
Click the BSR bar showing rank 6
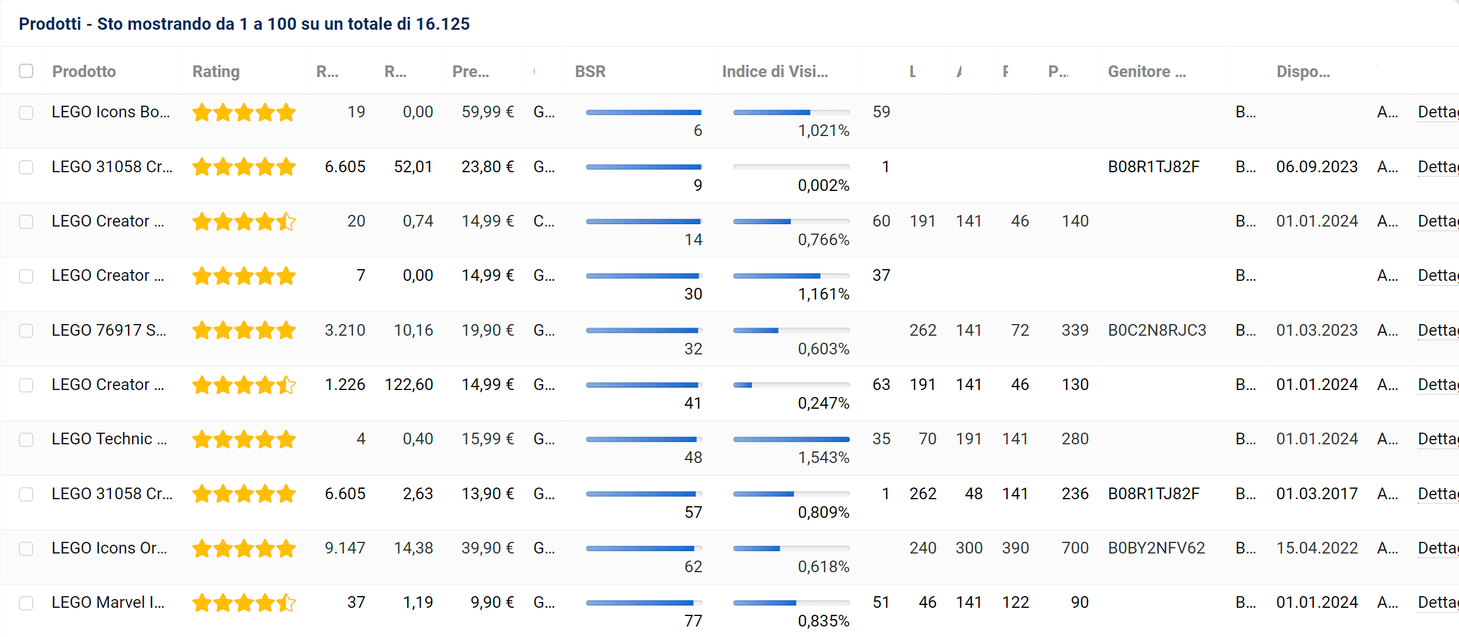pyautogui.click(x=644, y=112)
